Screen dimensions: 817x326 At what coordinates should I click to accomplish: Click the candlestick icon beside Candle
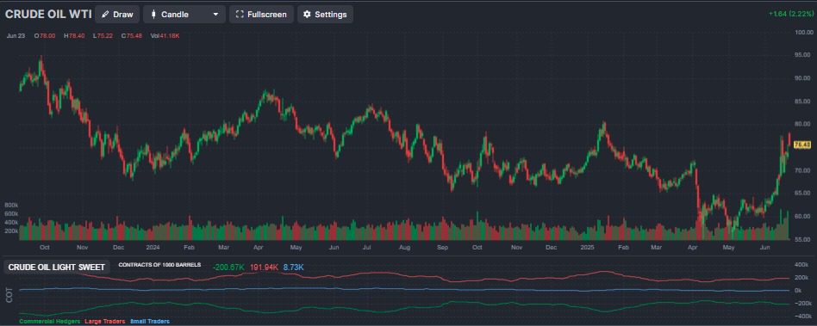[x=153, y=15]
